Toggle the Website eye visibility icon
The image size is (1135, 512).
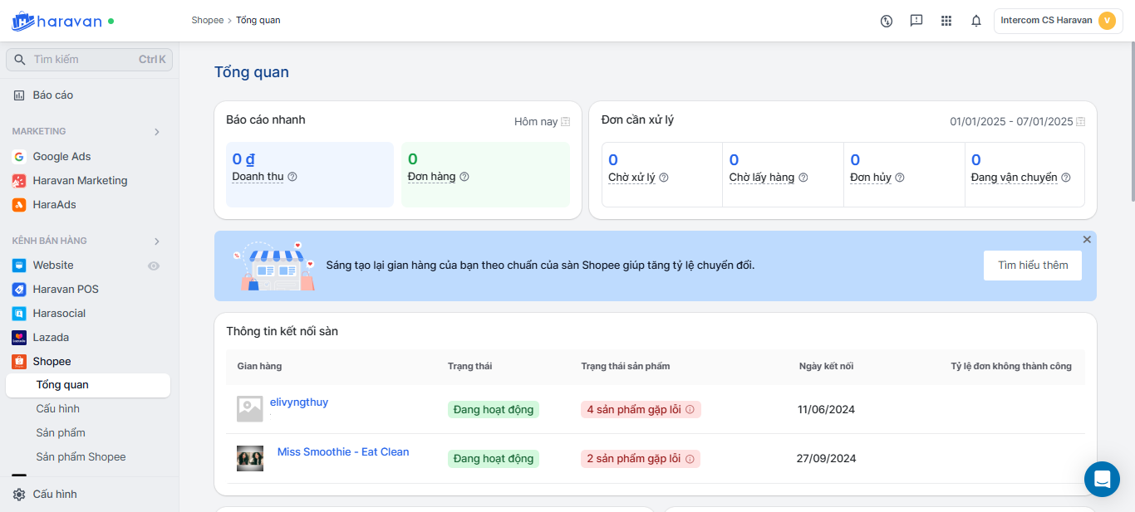[154, 266]
